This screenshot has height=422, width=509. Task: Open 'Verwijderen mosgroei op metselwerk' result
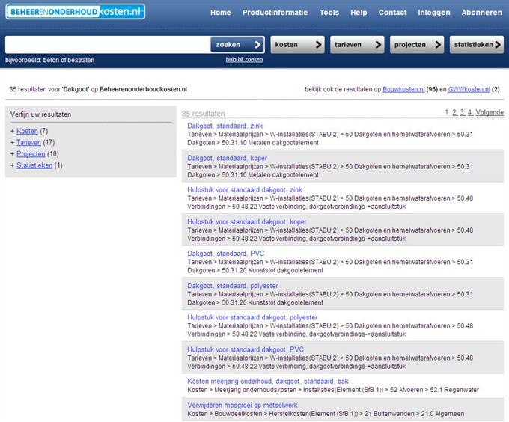click(x=243, y=405)
